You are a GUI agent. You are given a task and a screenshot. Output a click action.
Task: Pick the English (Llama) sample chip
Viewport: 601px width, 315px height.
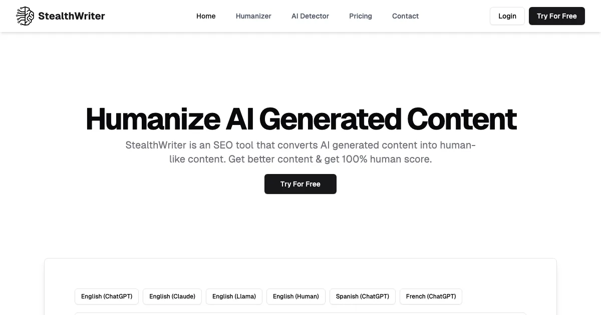click(234, 296)
